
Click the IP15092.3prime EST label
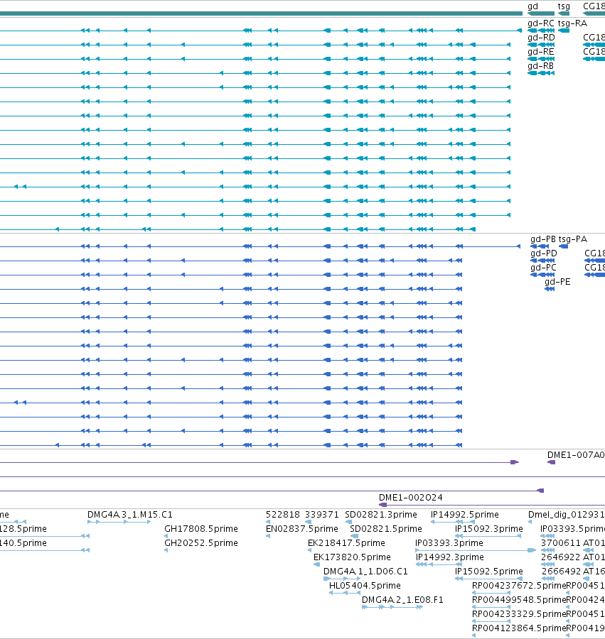[488, 529]
